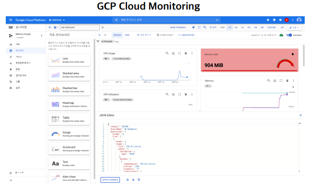Delete the CPU Utilization chart
This screenshot has height=189, width=310.
186,94
